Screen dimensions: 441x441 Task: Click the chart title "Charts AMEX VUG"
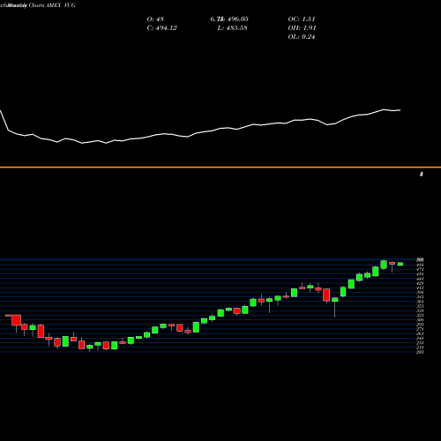point(52,5)
